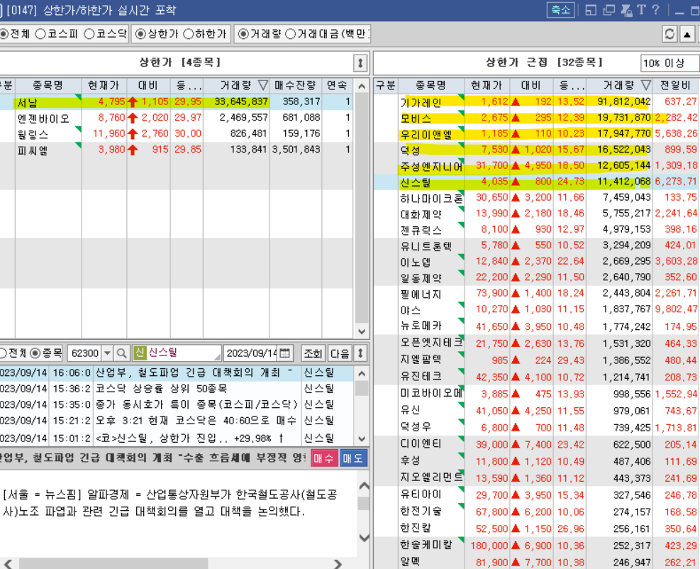Select 피씨엘 row in 상한가 list
Image resolution: width=700 pixels, height=569 pixels.
click(177, 150)
